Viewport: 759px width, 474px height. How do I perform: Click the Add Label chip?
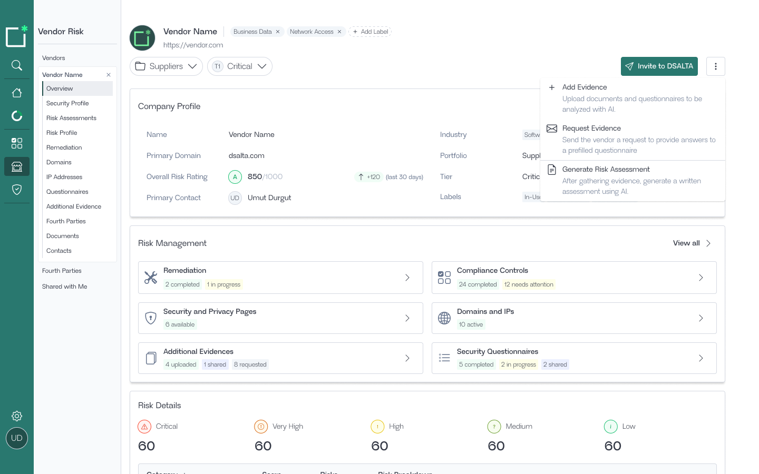370,32
